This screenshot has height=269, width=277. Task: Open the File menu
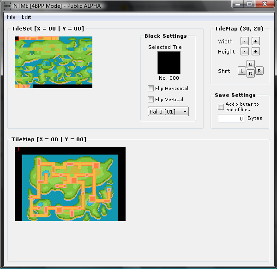tap(11, 17)
